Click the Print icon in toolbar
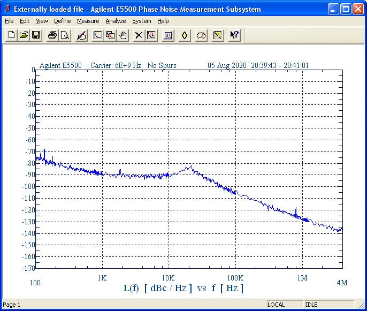This screenshot has width=367, height=311. [x=52, y=35]
